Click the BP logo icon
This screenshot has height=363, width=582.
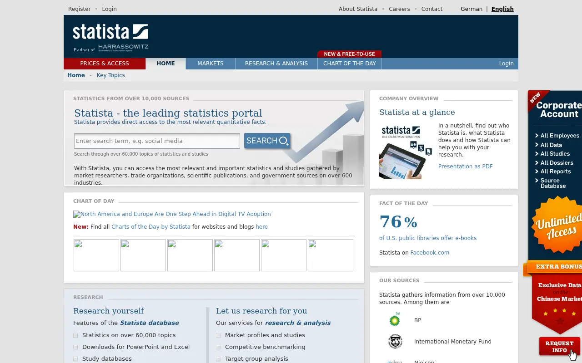click(x=395, y=319)
